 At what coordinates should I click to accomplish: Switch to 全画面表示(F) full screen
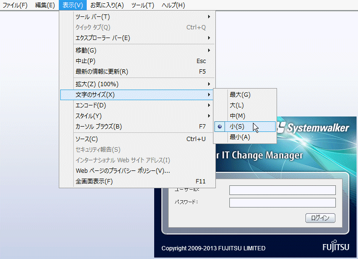pos(137,181)
